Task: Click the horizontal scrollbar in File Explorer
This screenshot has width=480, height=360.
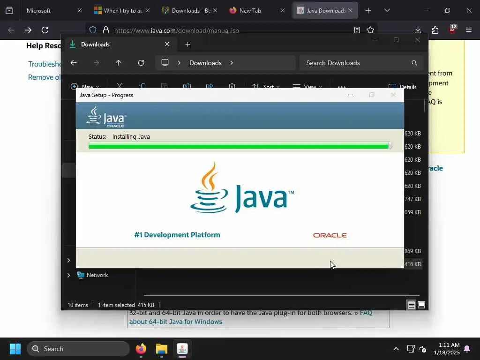Action: 282,296
